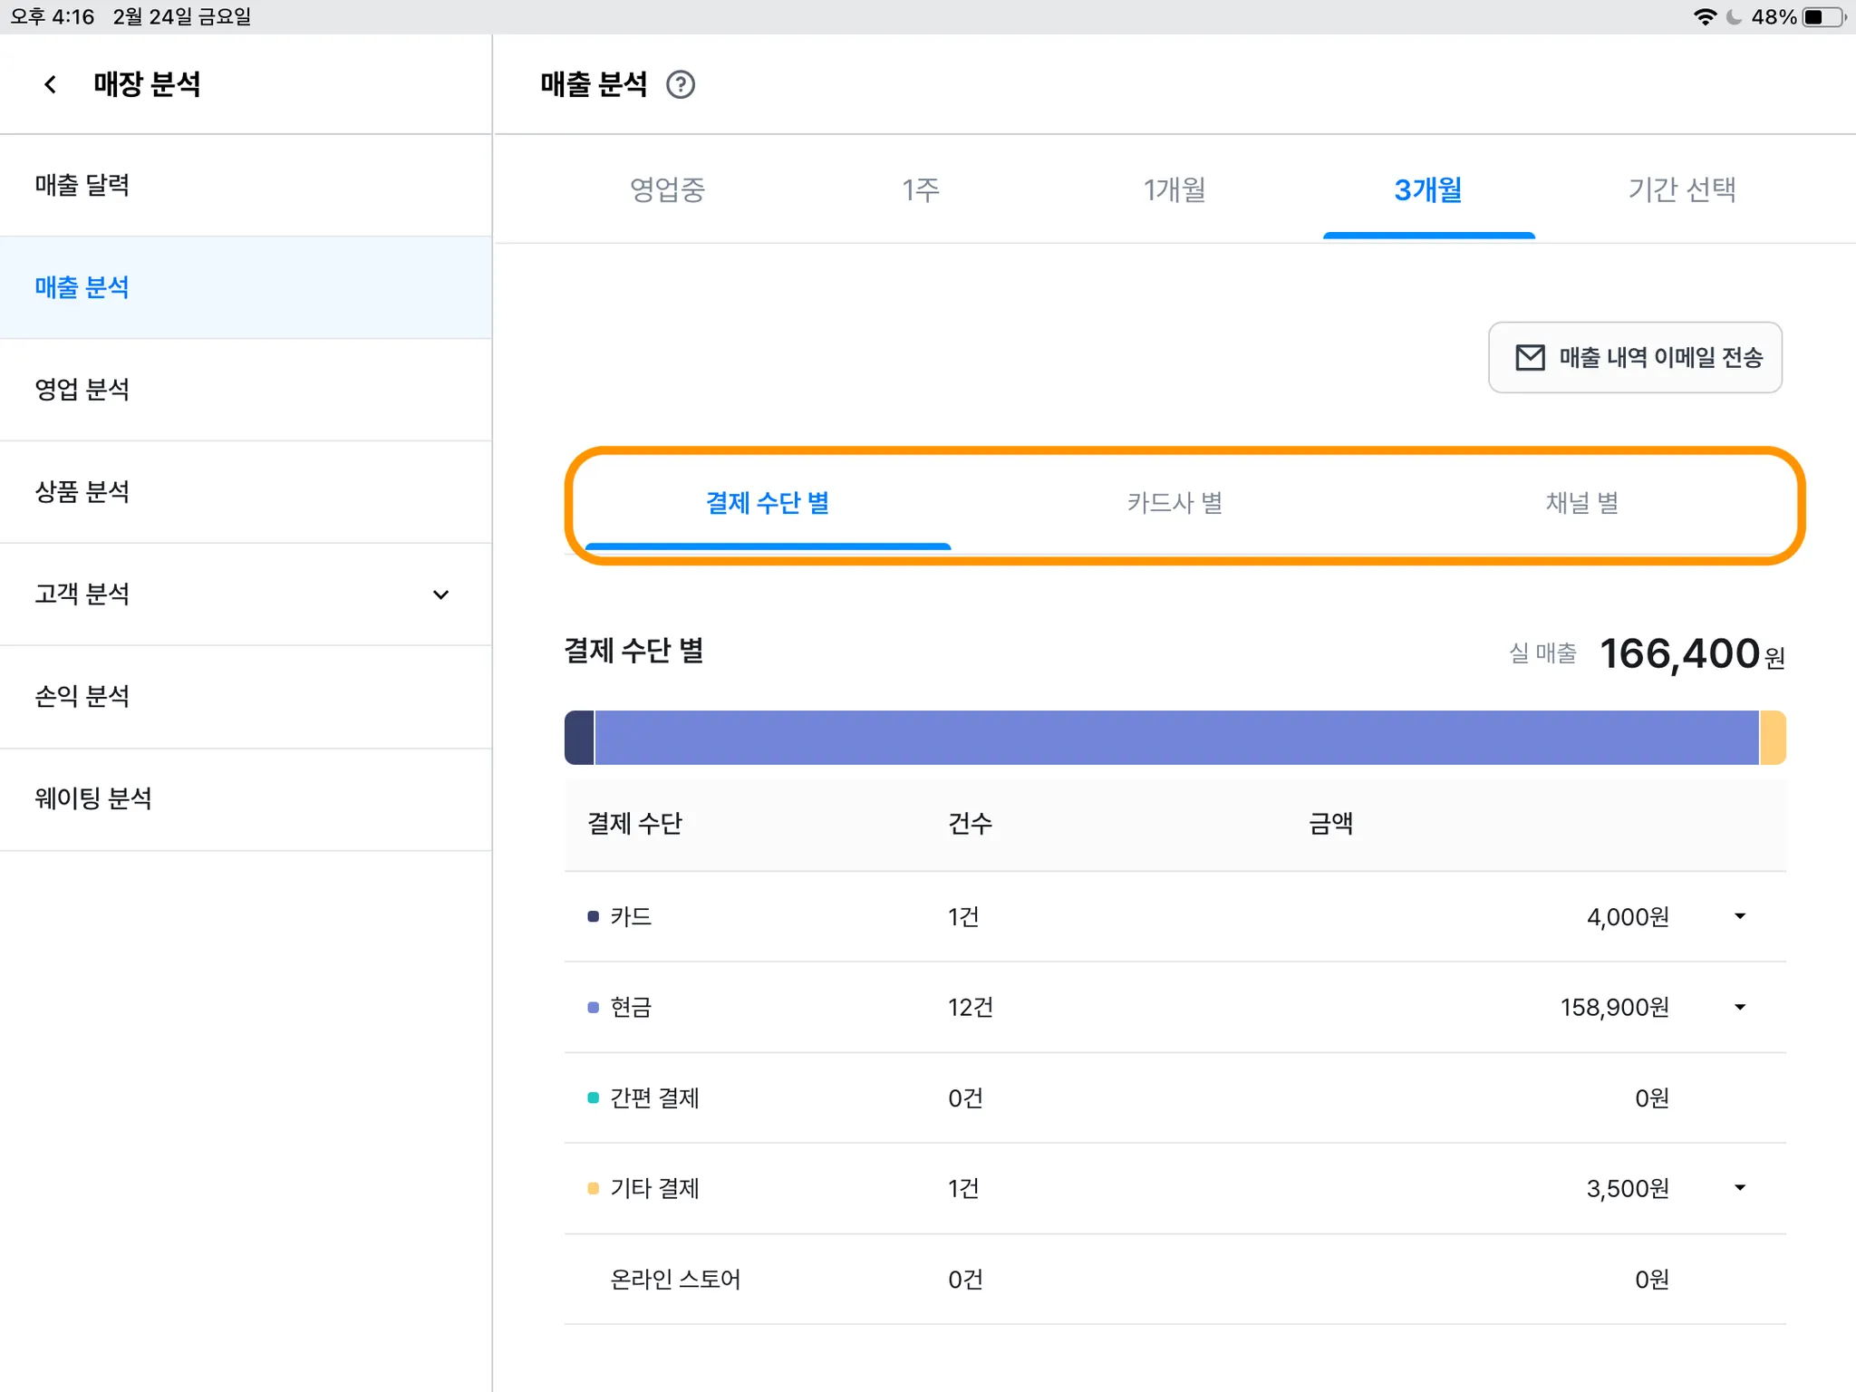The image size is (1856, 1392).
Task: Click the large 현금 segment of the bar
Action: (x=1176, y=738)
